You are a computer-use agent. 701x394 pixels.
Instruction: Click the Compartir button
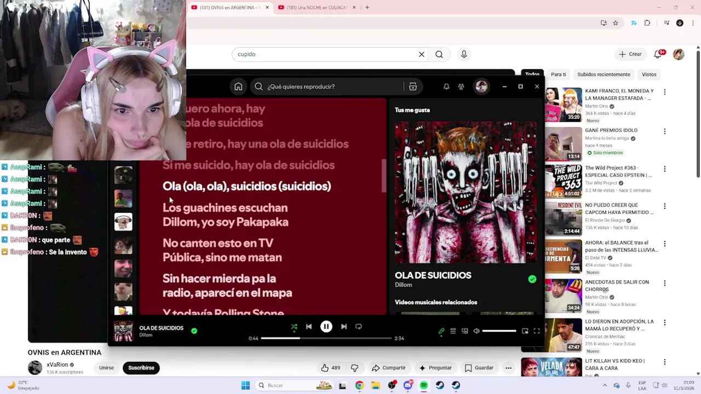click(388, 368)
